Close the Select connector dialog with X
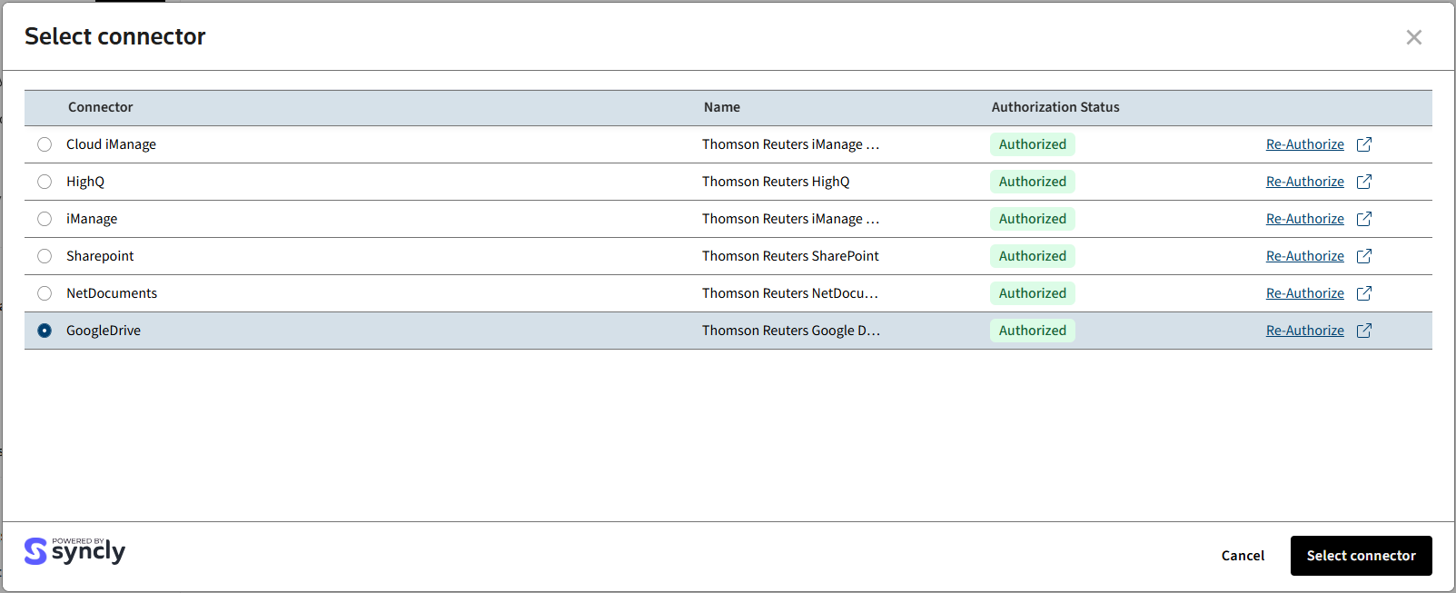This screenshot has height=593, width=1456. click(x=1413, y=37)
